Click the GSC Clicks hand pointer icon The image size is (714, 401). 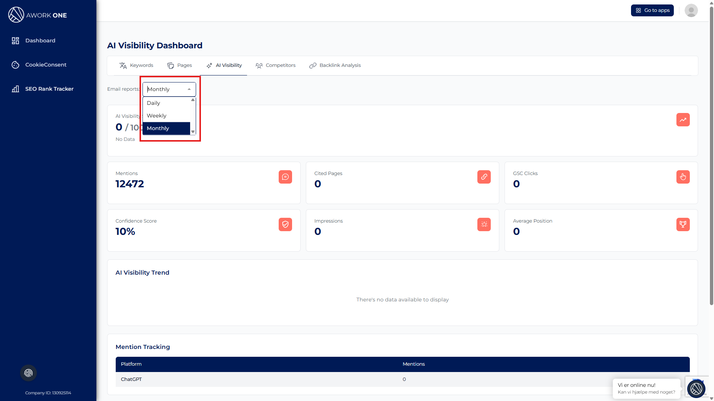(x=683, y=177)
